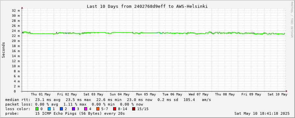Click the magenta loss color 4 swatch
This screenshot has width=295, height=118.
tap(86, 109)
